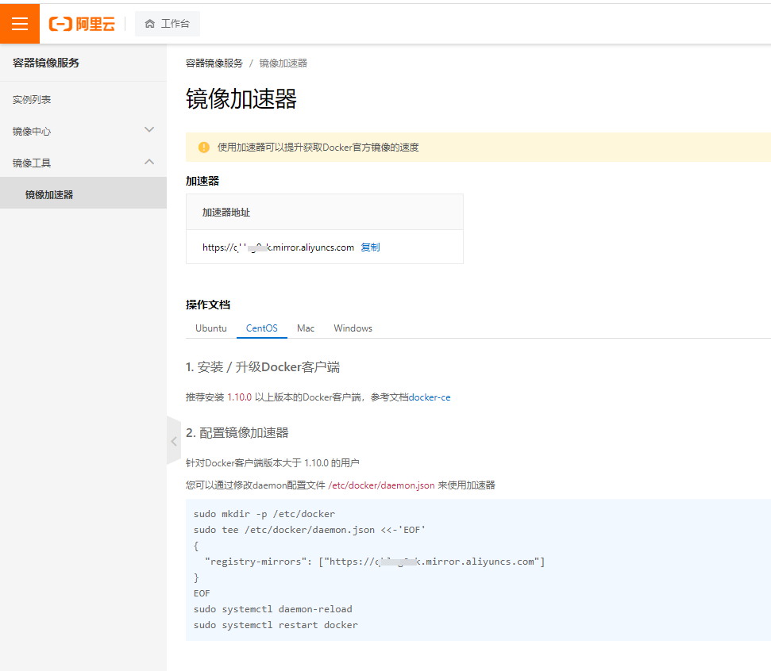This screenshot has height=671, width=771.
Task: Switch to the Mac tab
Action: 306,328
